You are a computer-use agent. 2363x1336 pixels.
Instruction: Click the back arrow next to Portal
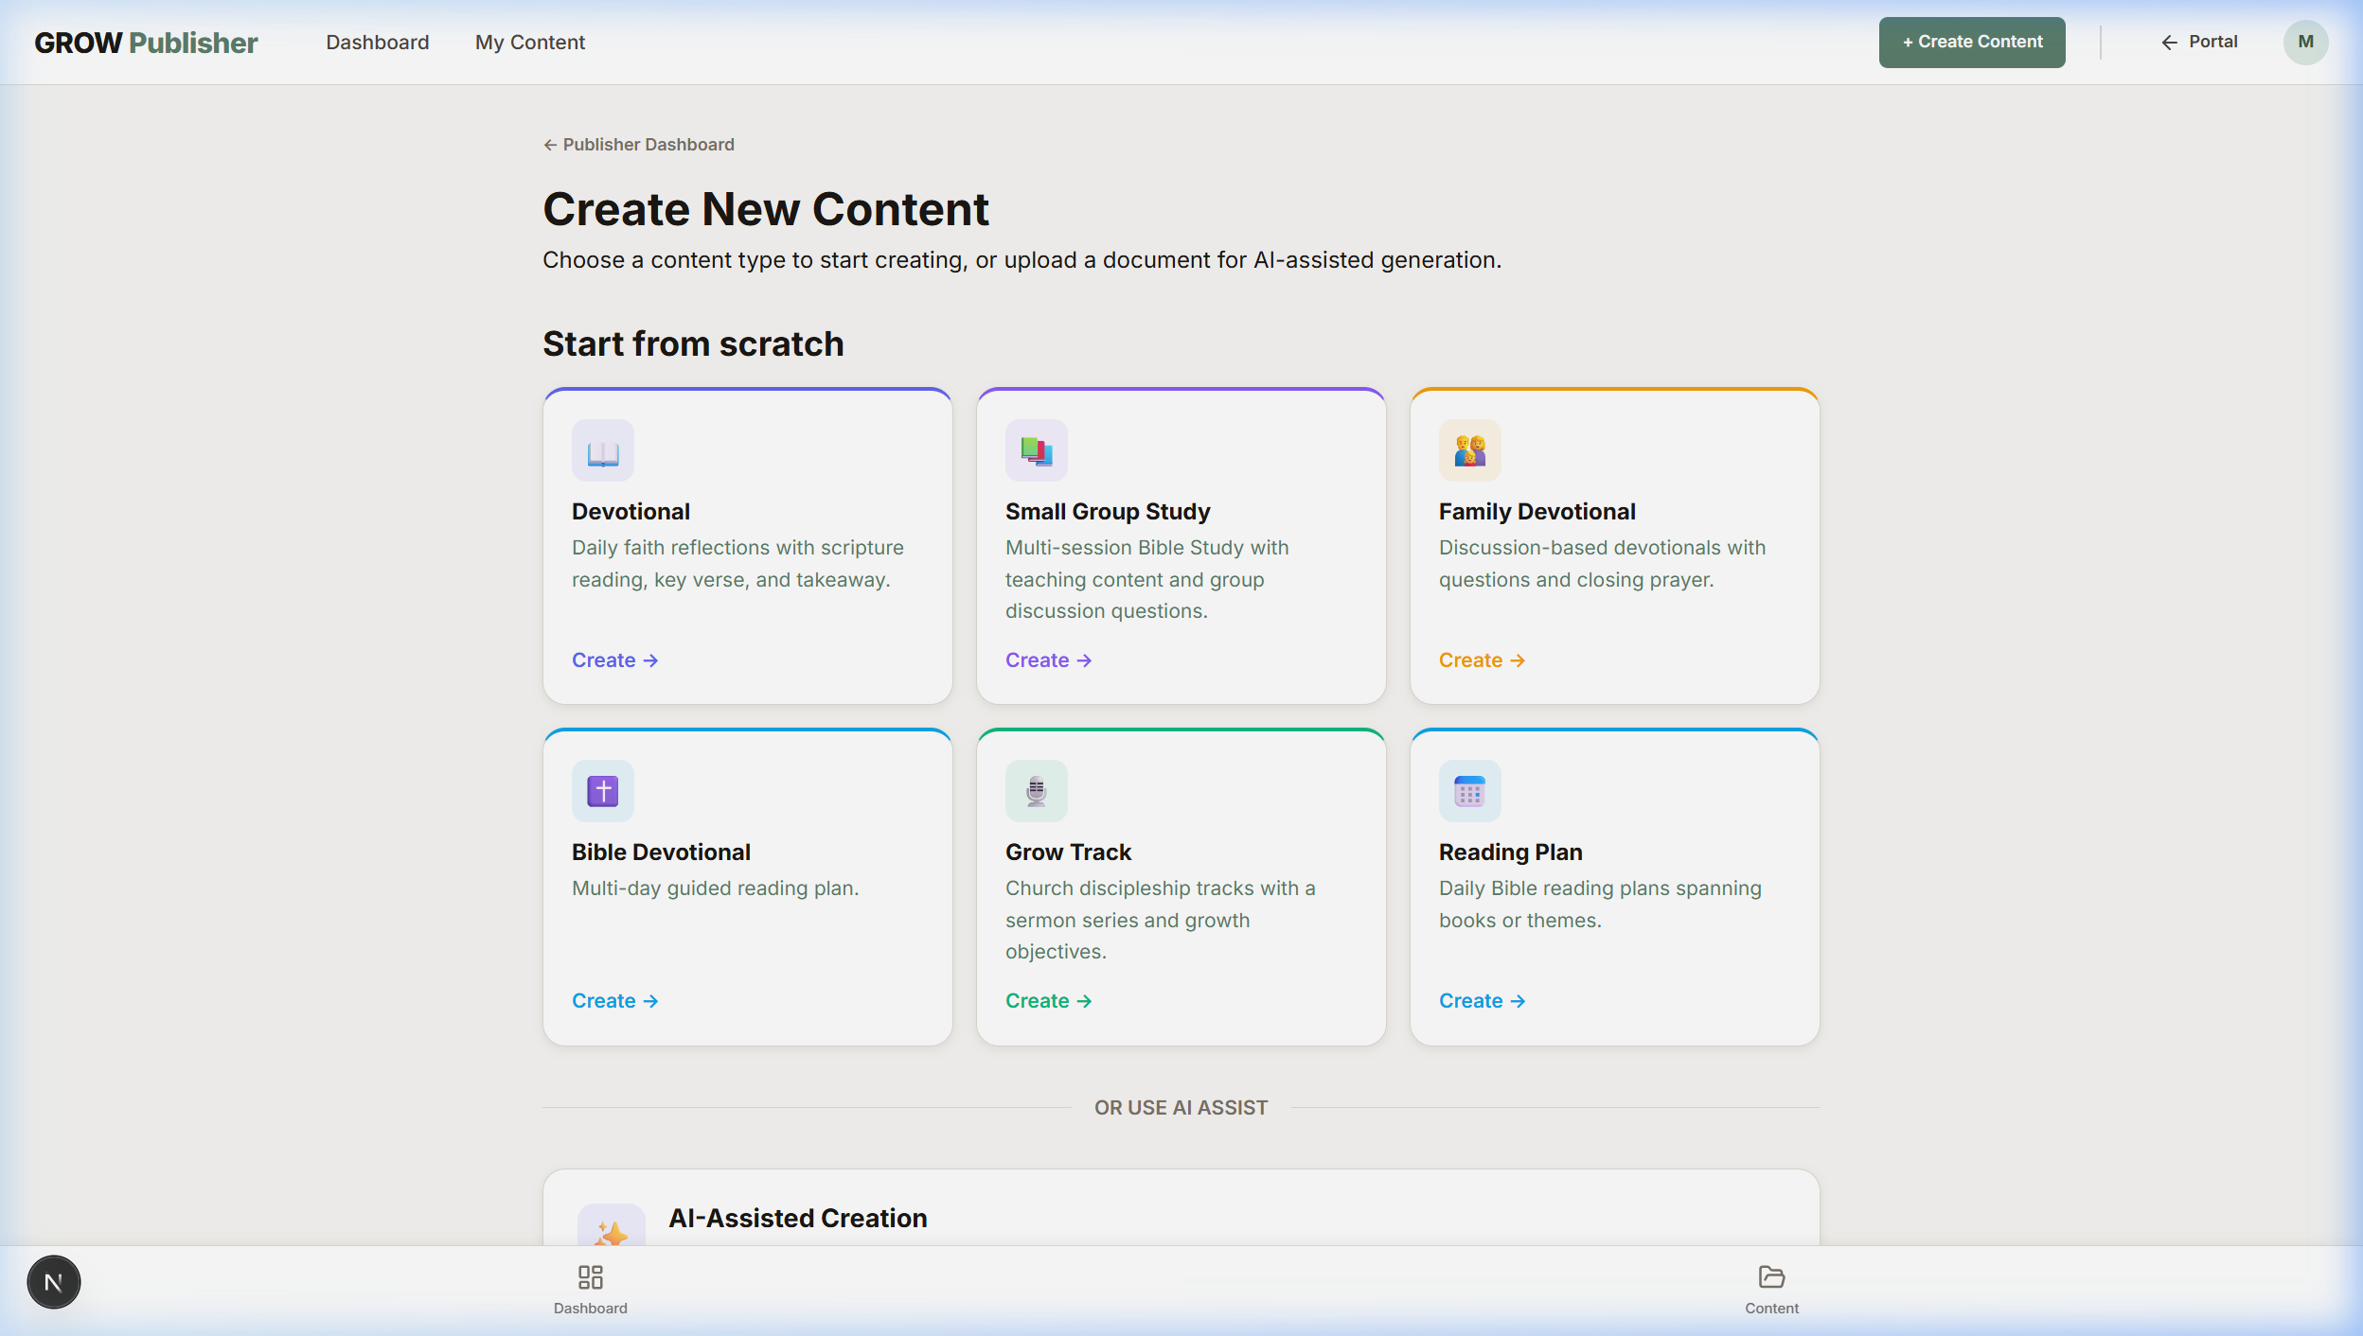[2169, 42]
